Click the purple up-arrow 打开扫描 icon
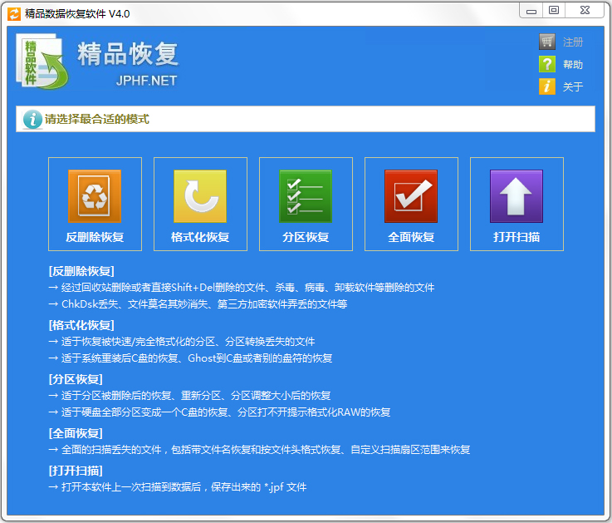612x523 pixels. point(517,196)
